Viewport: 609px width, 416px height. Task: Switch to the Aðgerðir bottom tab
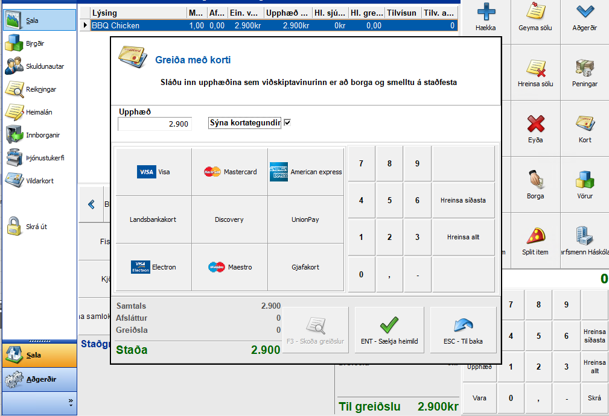coord(40,379)
